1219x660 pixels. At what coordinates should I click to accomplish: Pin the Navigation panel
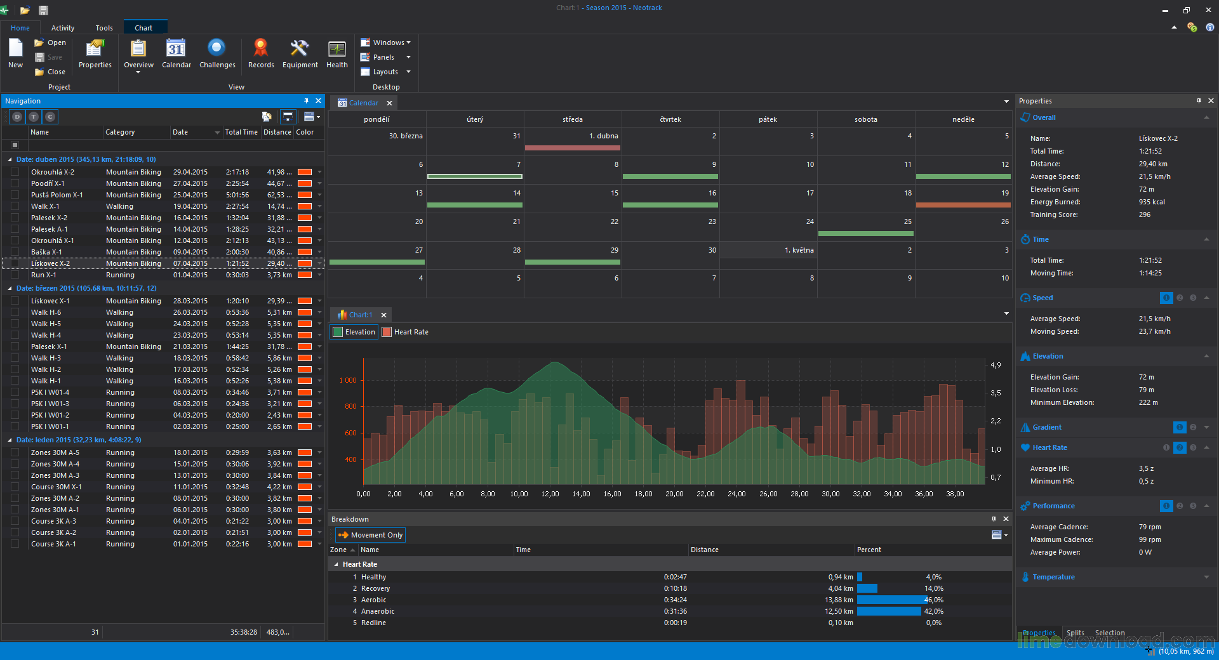[306, 101]
